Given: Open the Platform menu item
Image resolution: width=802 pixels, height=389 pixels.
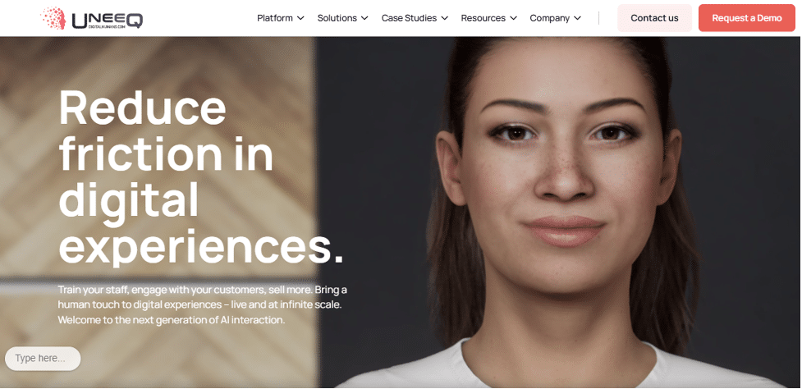Looking at the screenshot, I should pyautogui.click(x=275, y=18).
